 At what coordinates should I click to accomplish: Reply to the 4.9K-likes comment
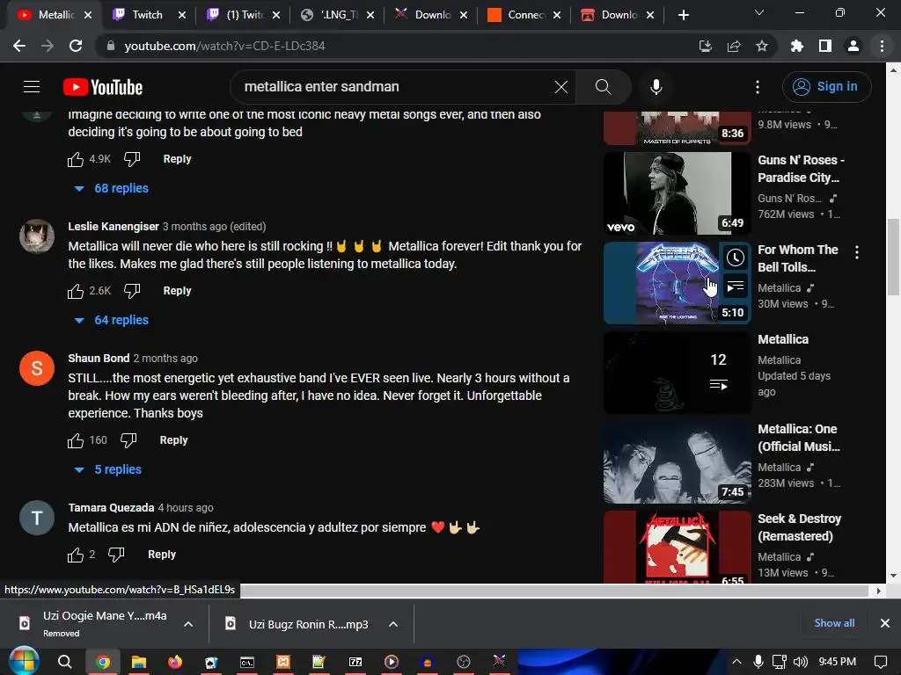click(177, 159)
